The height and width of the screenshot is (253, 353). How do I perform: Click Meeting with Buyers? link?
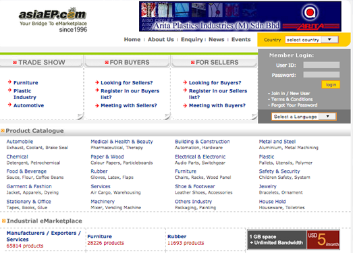point(217,105)
